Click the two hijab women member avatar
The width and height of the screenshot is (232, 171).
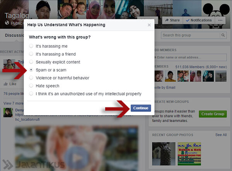coord(196,76)
